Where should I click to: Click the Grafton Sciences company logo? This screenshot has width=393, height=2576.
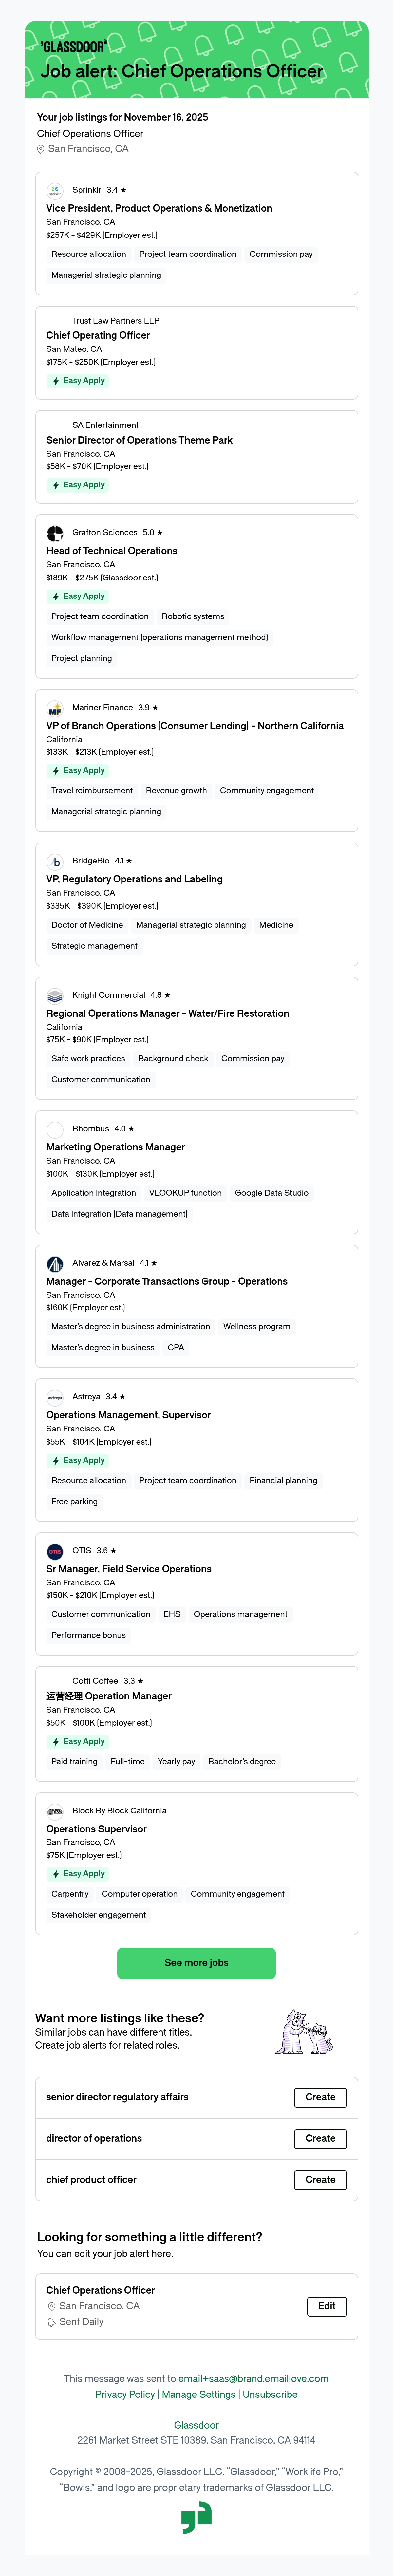point(55,533)
